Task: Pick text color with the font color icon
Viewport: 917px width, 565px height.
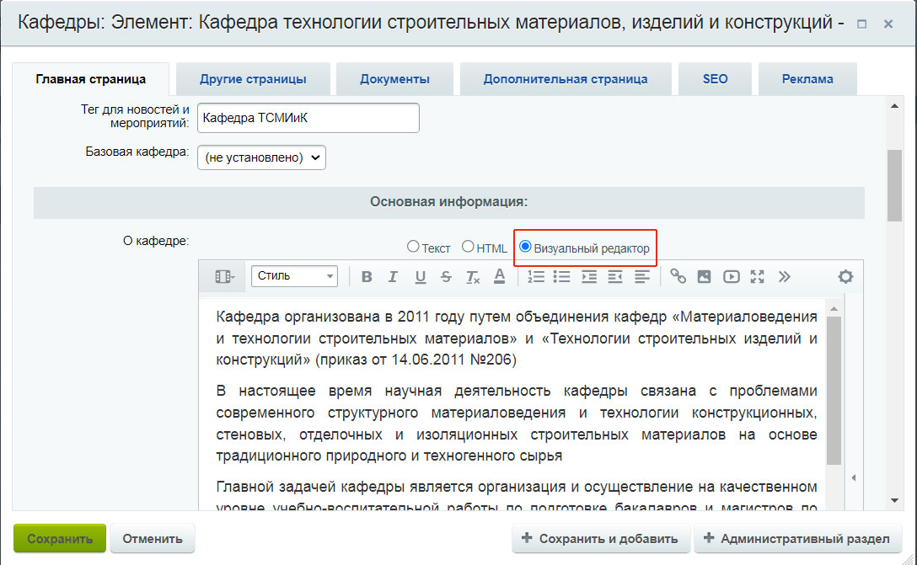Action: click(x=499, y=276)
